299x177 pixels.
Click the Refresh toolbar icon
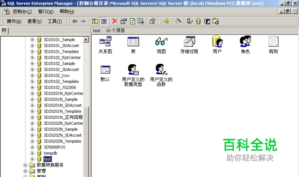(x=132, y=21)
